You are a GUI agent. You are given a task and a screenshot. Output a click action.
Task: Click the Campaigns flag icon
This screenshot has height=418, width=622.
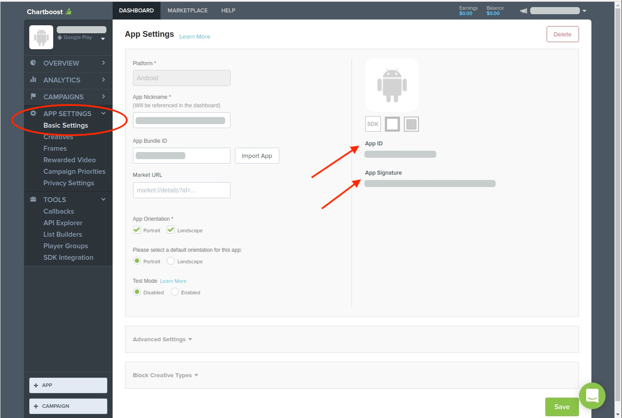33,97
